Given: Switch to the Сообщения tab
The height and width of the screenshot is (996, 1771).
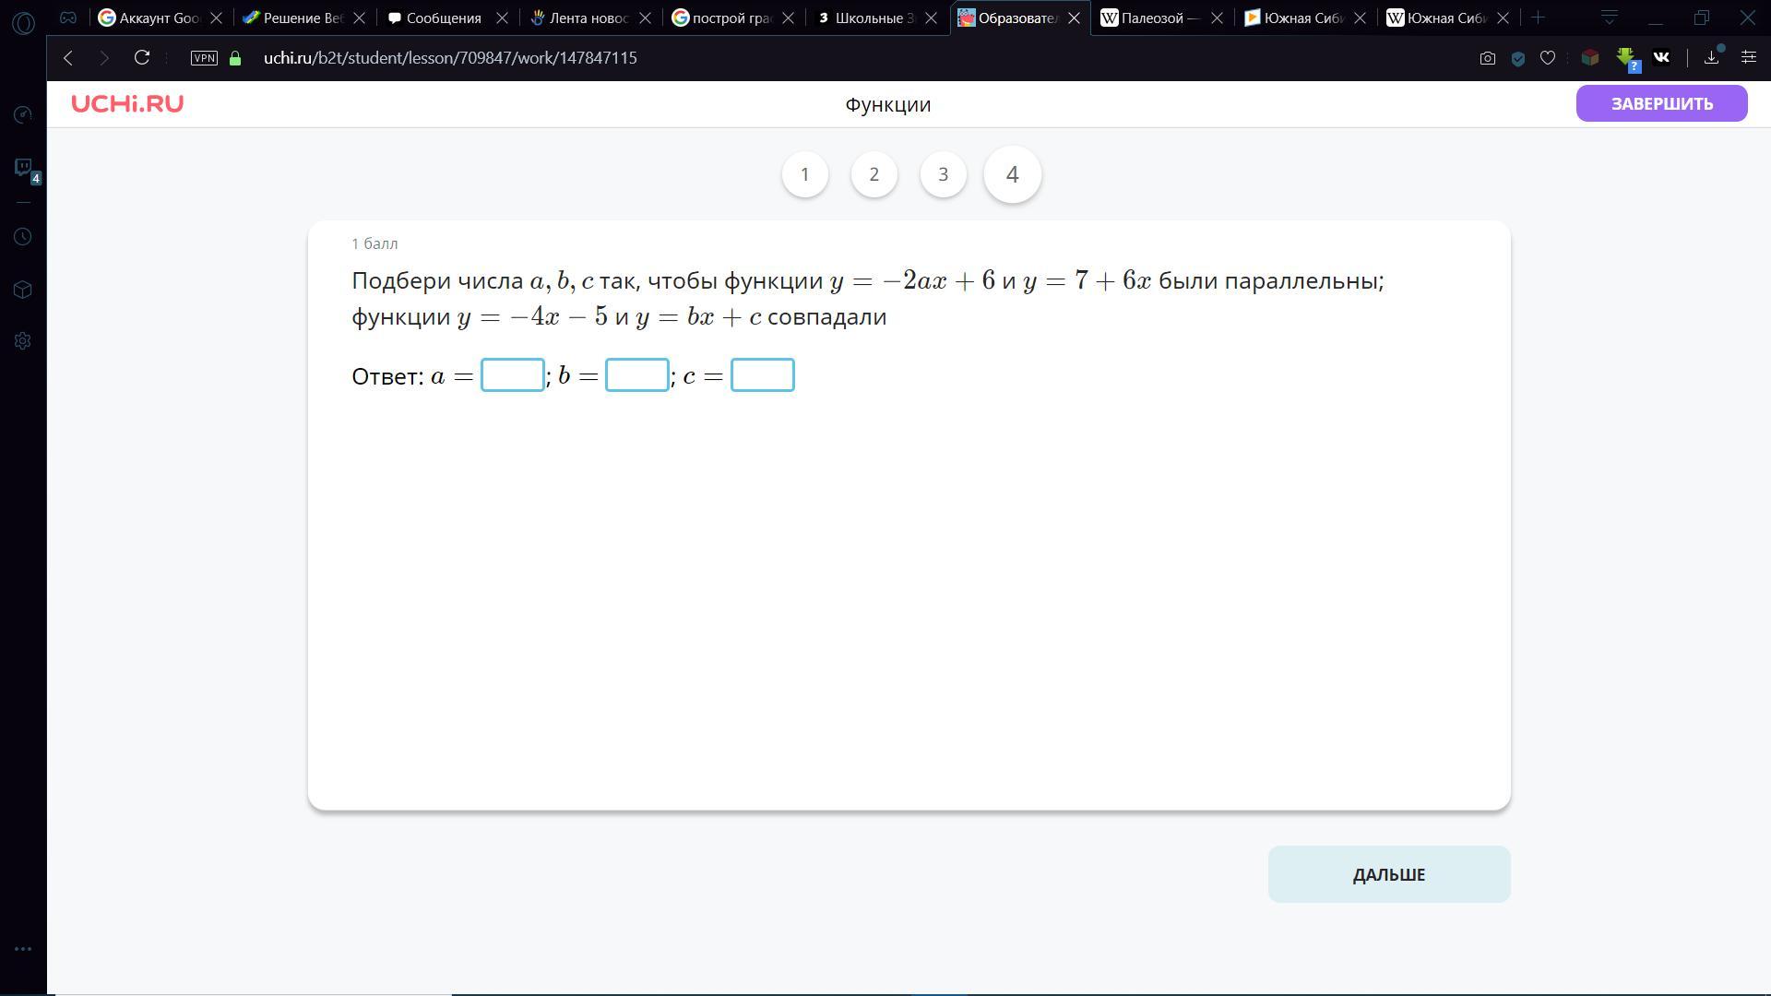Looking at the screenshot, I should pos(443,18).
